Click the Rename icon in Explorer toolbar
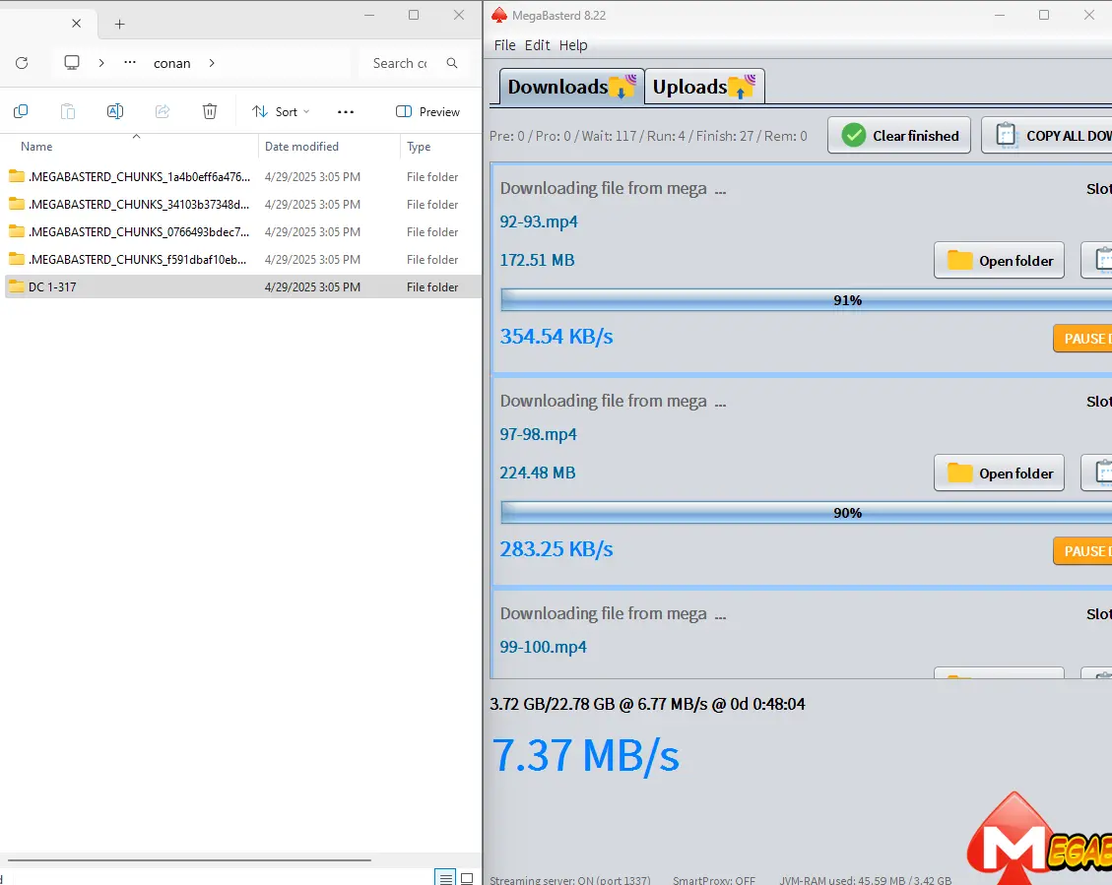The image size is (1112, 885). pyautogui.click(x=115, y=111)
